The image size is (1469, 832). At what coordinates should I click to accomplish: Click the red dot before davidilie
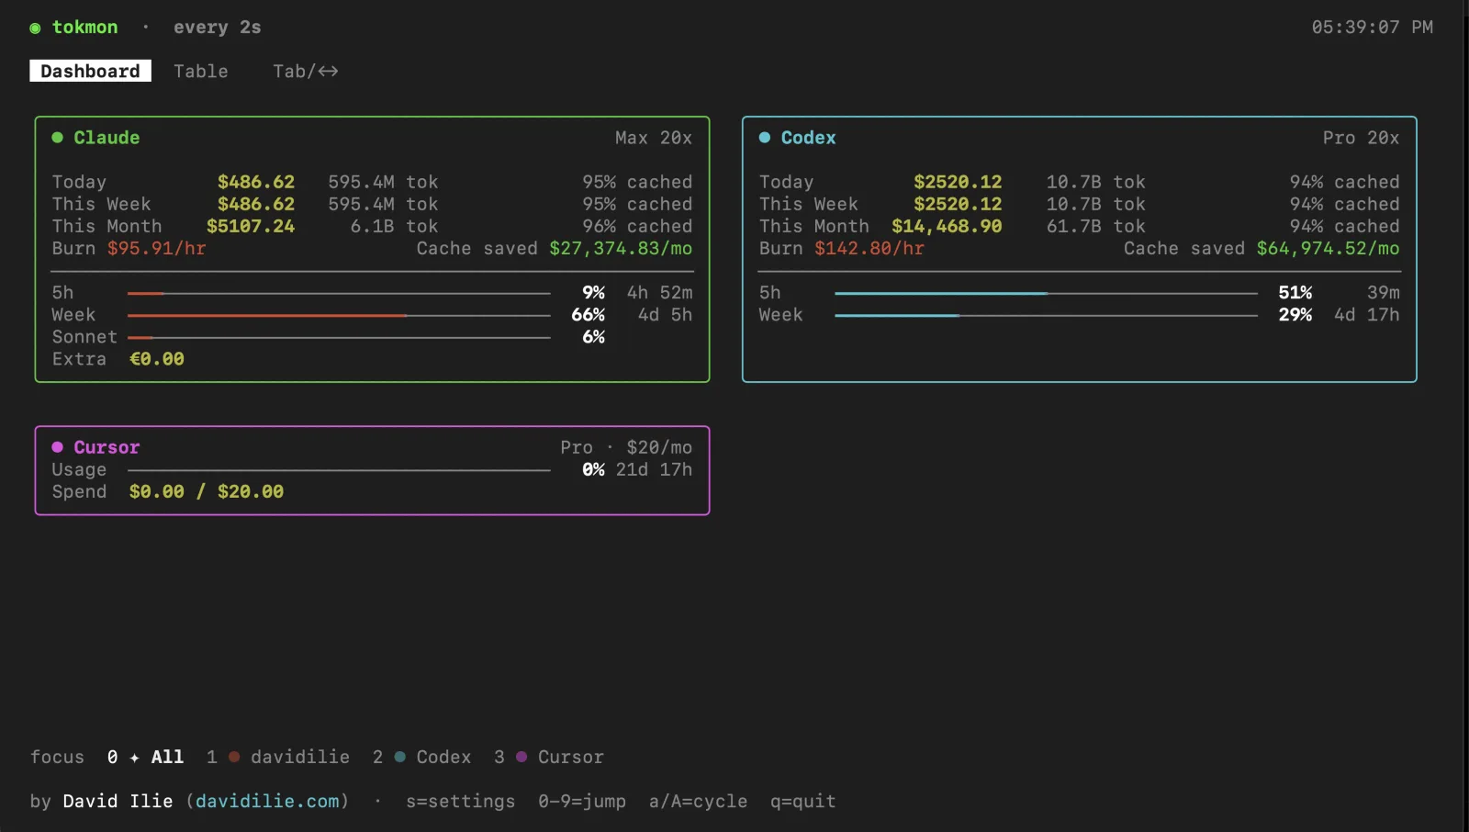pos(234,758)
